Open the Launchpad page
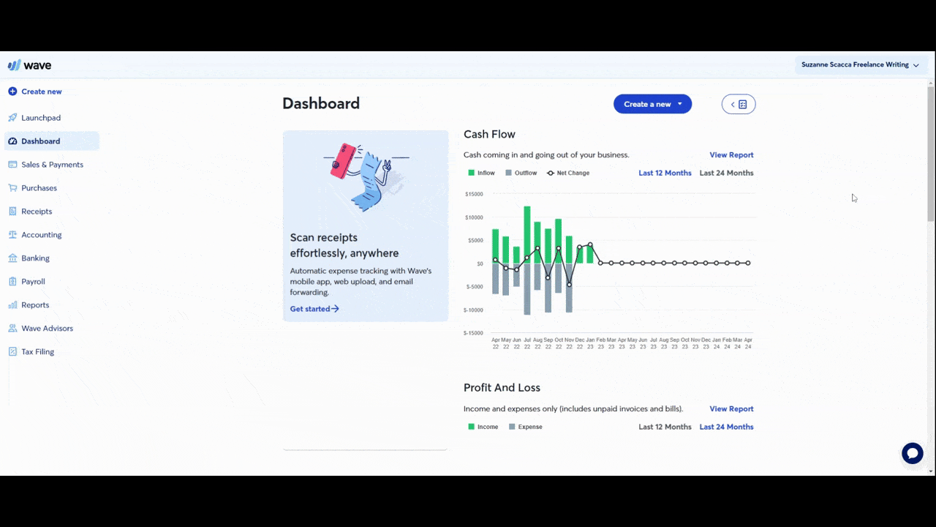This screenshot has width=936, height=527. 41,118
